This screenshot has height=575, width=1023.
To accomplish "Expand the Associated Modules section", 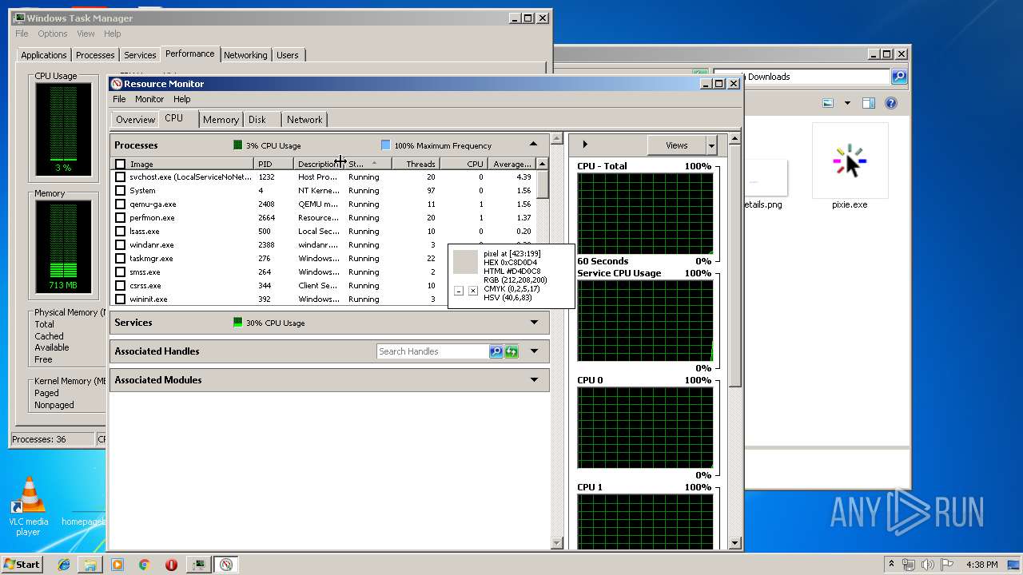I will click(x=534, y=380).
